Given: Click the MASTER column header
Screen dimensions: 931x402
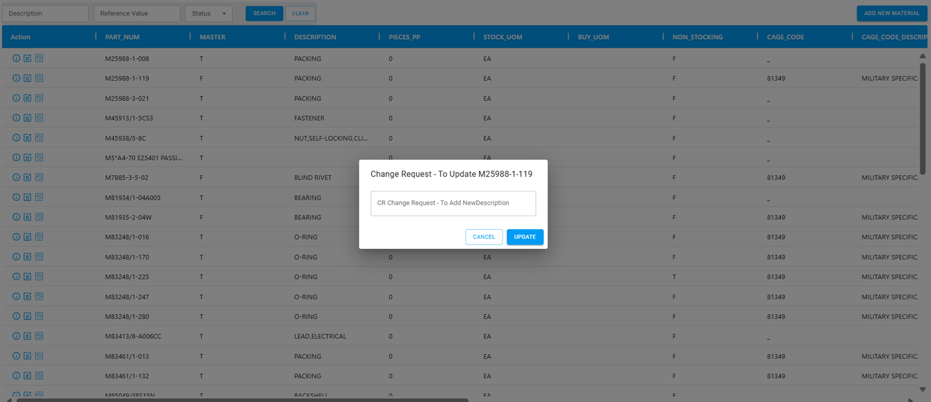Looking at the screenshot, I should [213, 37].
